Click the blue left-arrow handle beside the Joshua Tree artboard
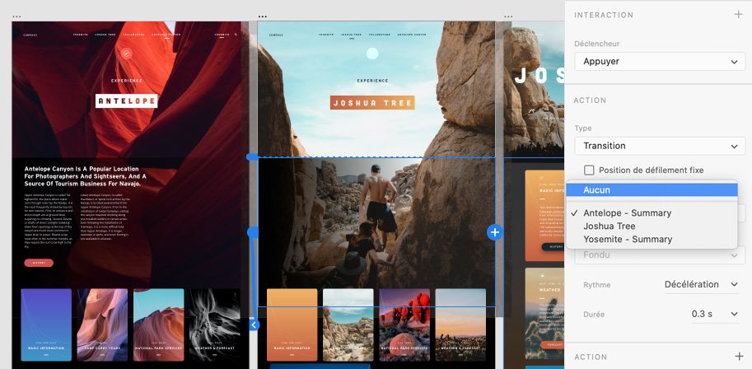This screenshot has width=752, height=369. pos(255,325)
